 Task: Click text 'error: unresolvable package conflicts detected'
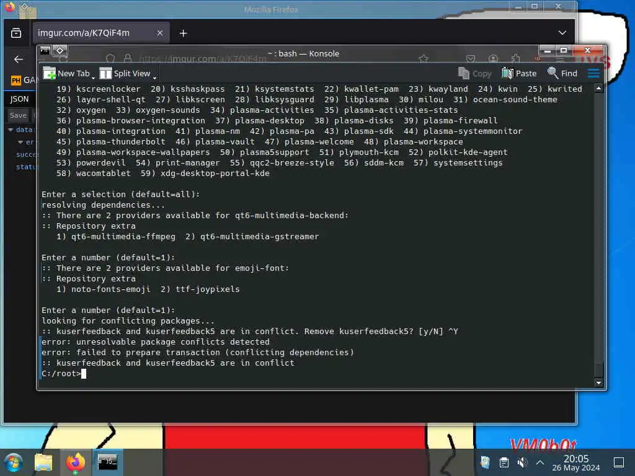(156, 342)
